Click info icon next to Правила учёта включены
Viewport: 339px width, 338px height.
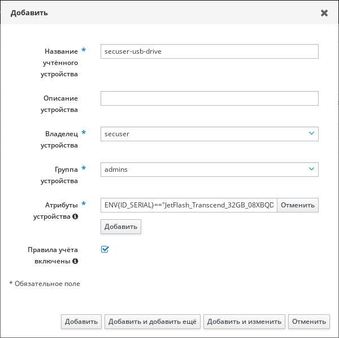[76, 261]
